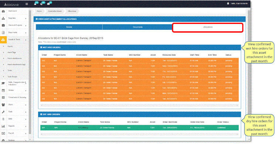Screen dimensions: 277x144
Task: Click the wet hire Status column header
Action: click(x=228, y=55)
